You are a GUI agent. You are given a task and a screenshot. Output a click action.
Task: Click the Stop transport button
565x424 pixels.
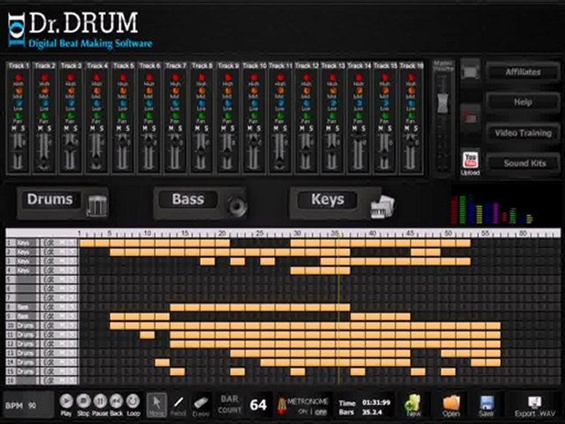coord(83,401)
